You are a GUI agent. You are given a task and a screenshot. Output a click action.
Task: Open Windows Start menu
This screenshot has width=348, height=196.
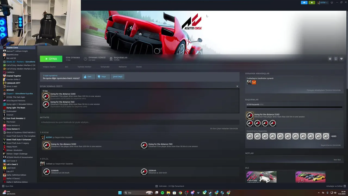point(120,193)
